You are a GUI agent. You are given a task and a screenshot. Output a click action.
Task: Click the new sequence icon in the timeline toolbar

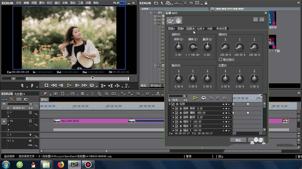click(63, 94)
